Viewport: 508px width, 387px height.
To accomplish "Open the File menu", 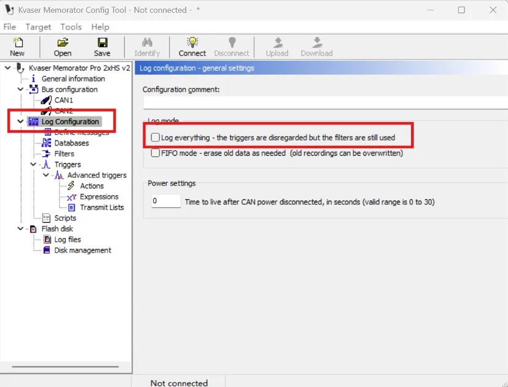I will tap(9, 27).
